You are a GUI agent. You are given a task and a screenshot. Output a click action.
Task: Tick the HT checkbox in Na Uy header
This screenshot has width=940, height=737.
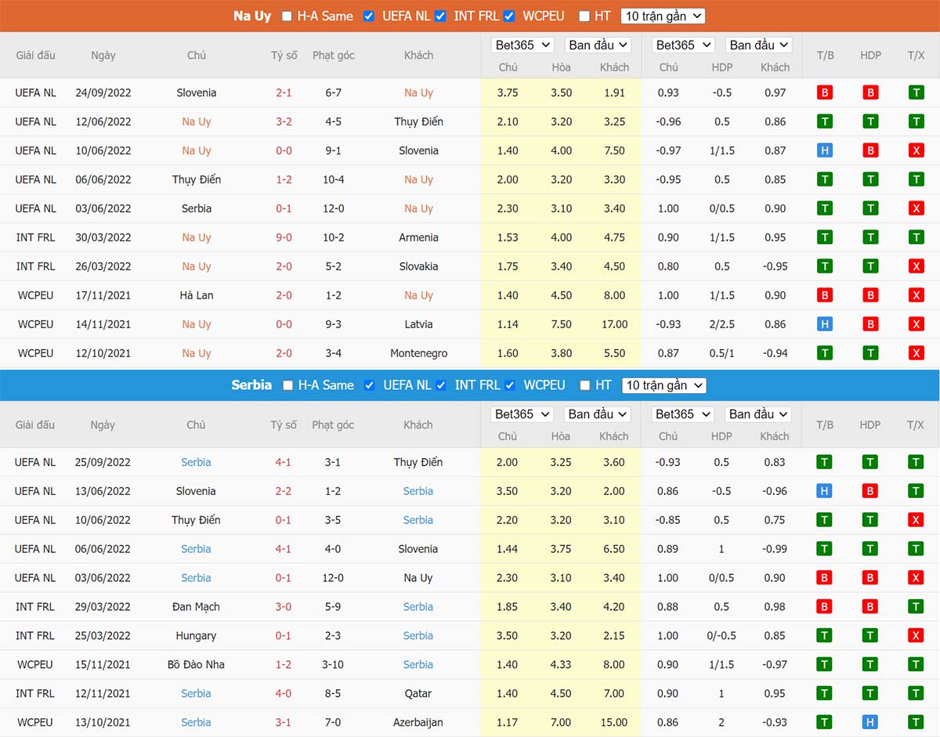[584, 16]
